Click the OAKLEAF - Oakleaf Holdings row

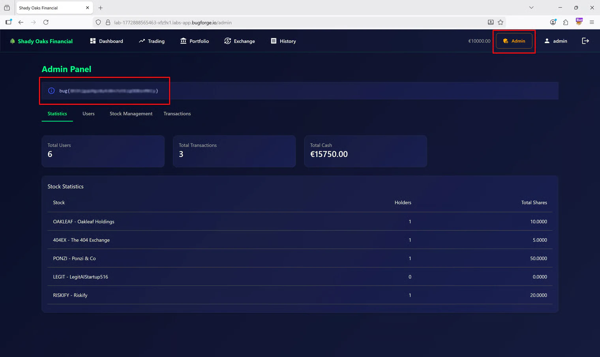[300, 222]
